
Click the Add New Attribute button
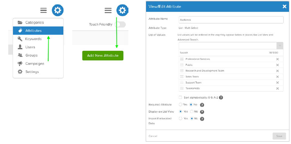103,56
